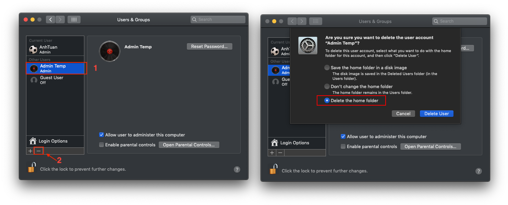Cancel the account deletion dialog
This screenshot has height=205, width=508.
tap(403, 113)
